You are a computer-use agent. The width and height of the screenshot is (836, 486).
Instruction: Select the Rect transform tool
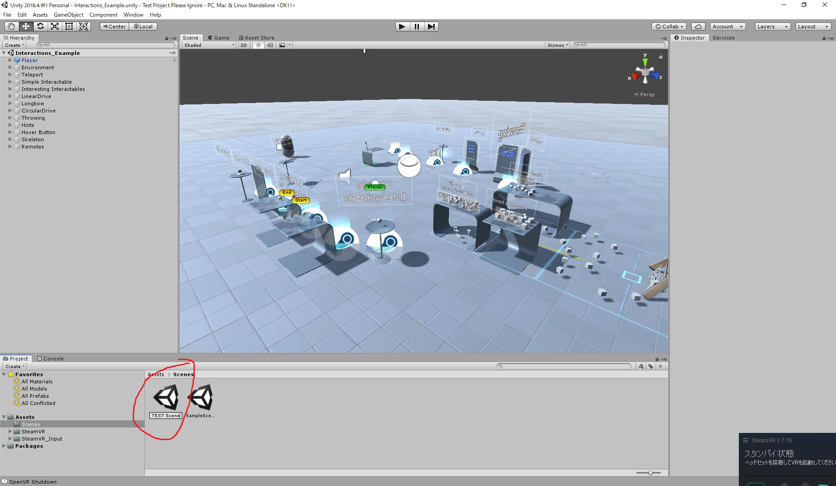[69, 26]
